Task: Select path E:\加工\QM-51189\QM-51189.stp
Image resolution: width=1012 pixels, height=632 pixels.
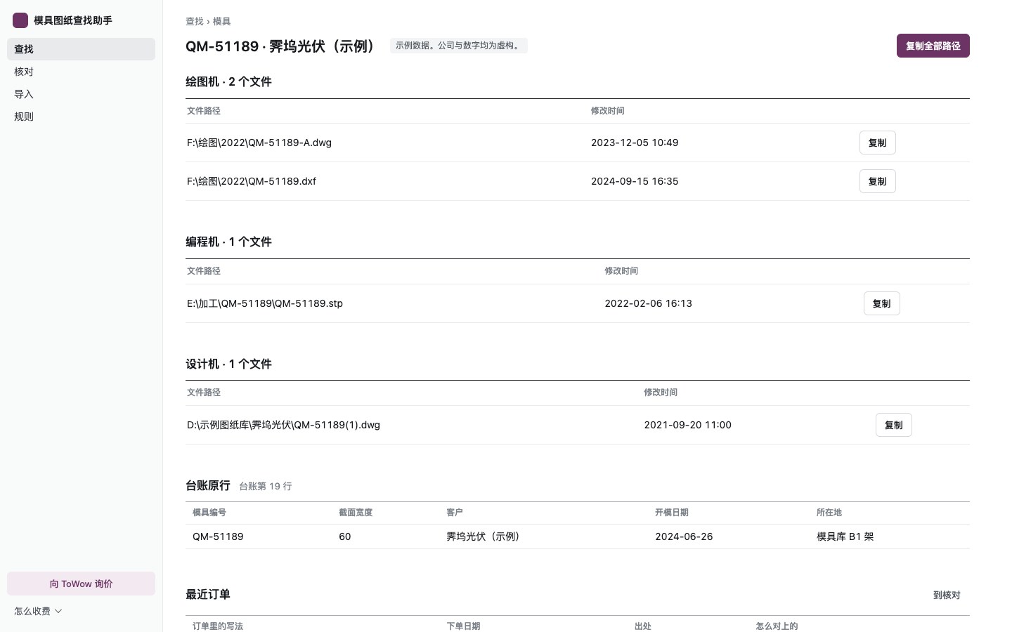Action: [x=265, y=303]
